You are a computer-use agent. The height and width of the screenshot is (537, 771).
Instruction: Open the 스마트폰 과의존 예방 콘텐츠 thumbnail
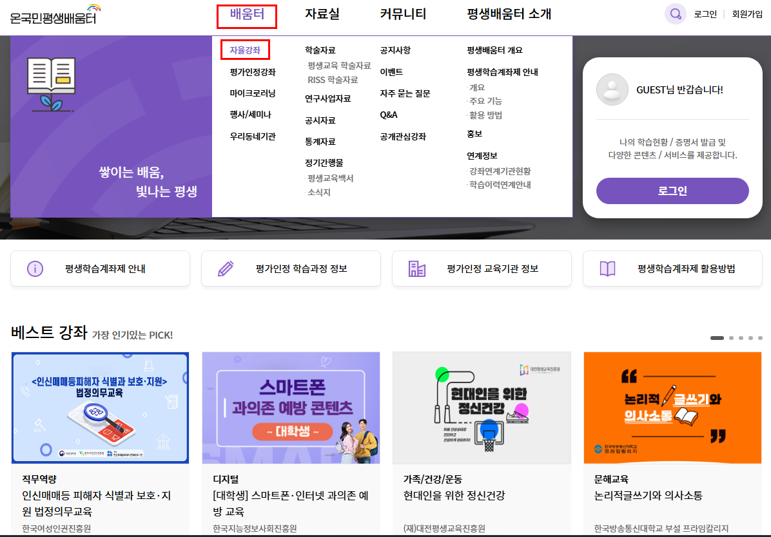[291, 408]
